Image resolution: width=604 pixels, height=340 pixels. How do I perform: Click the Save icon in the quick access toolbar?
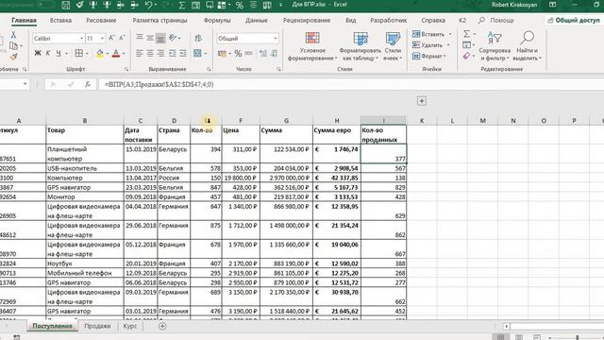click(x=66, y=5)
